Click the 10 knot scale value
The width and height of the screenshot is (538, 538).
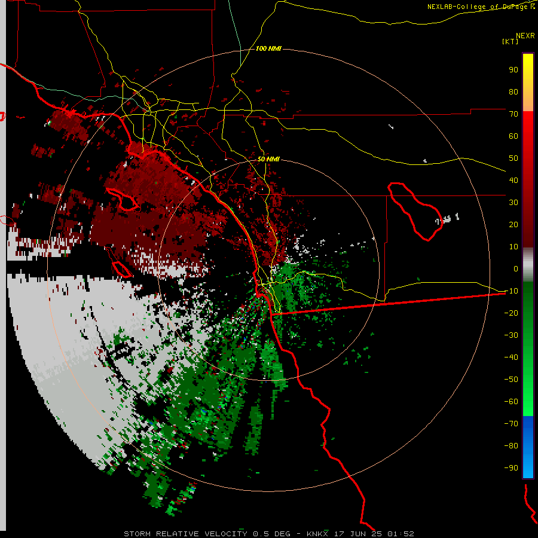pyautogui.click(x=513, y=247)
